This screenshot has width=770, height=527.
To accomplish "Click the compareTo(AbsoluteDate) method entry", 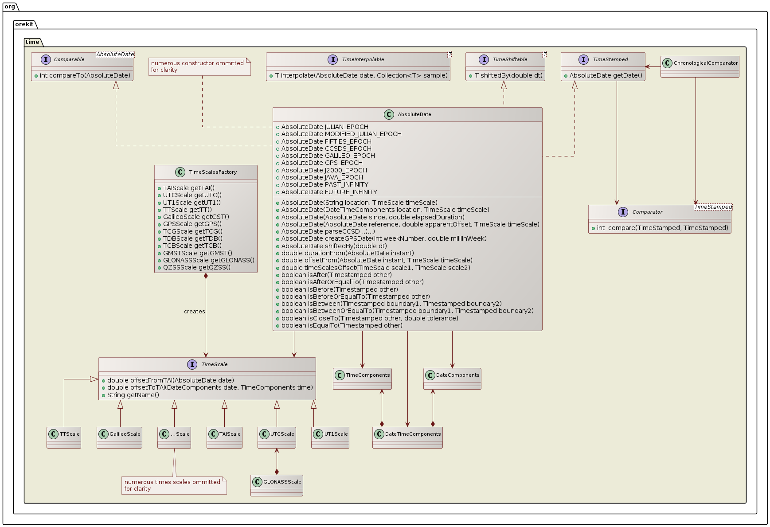I will tap(82, 76).
